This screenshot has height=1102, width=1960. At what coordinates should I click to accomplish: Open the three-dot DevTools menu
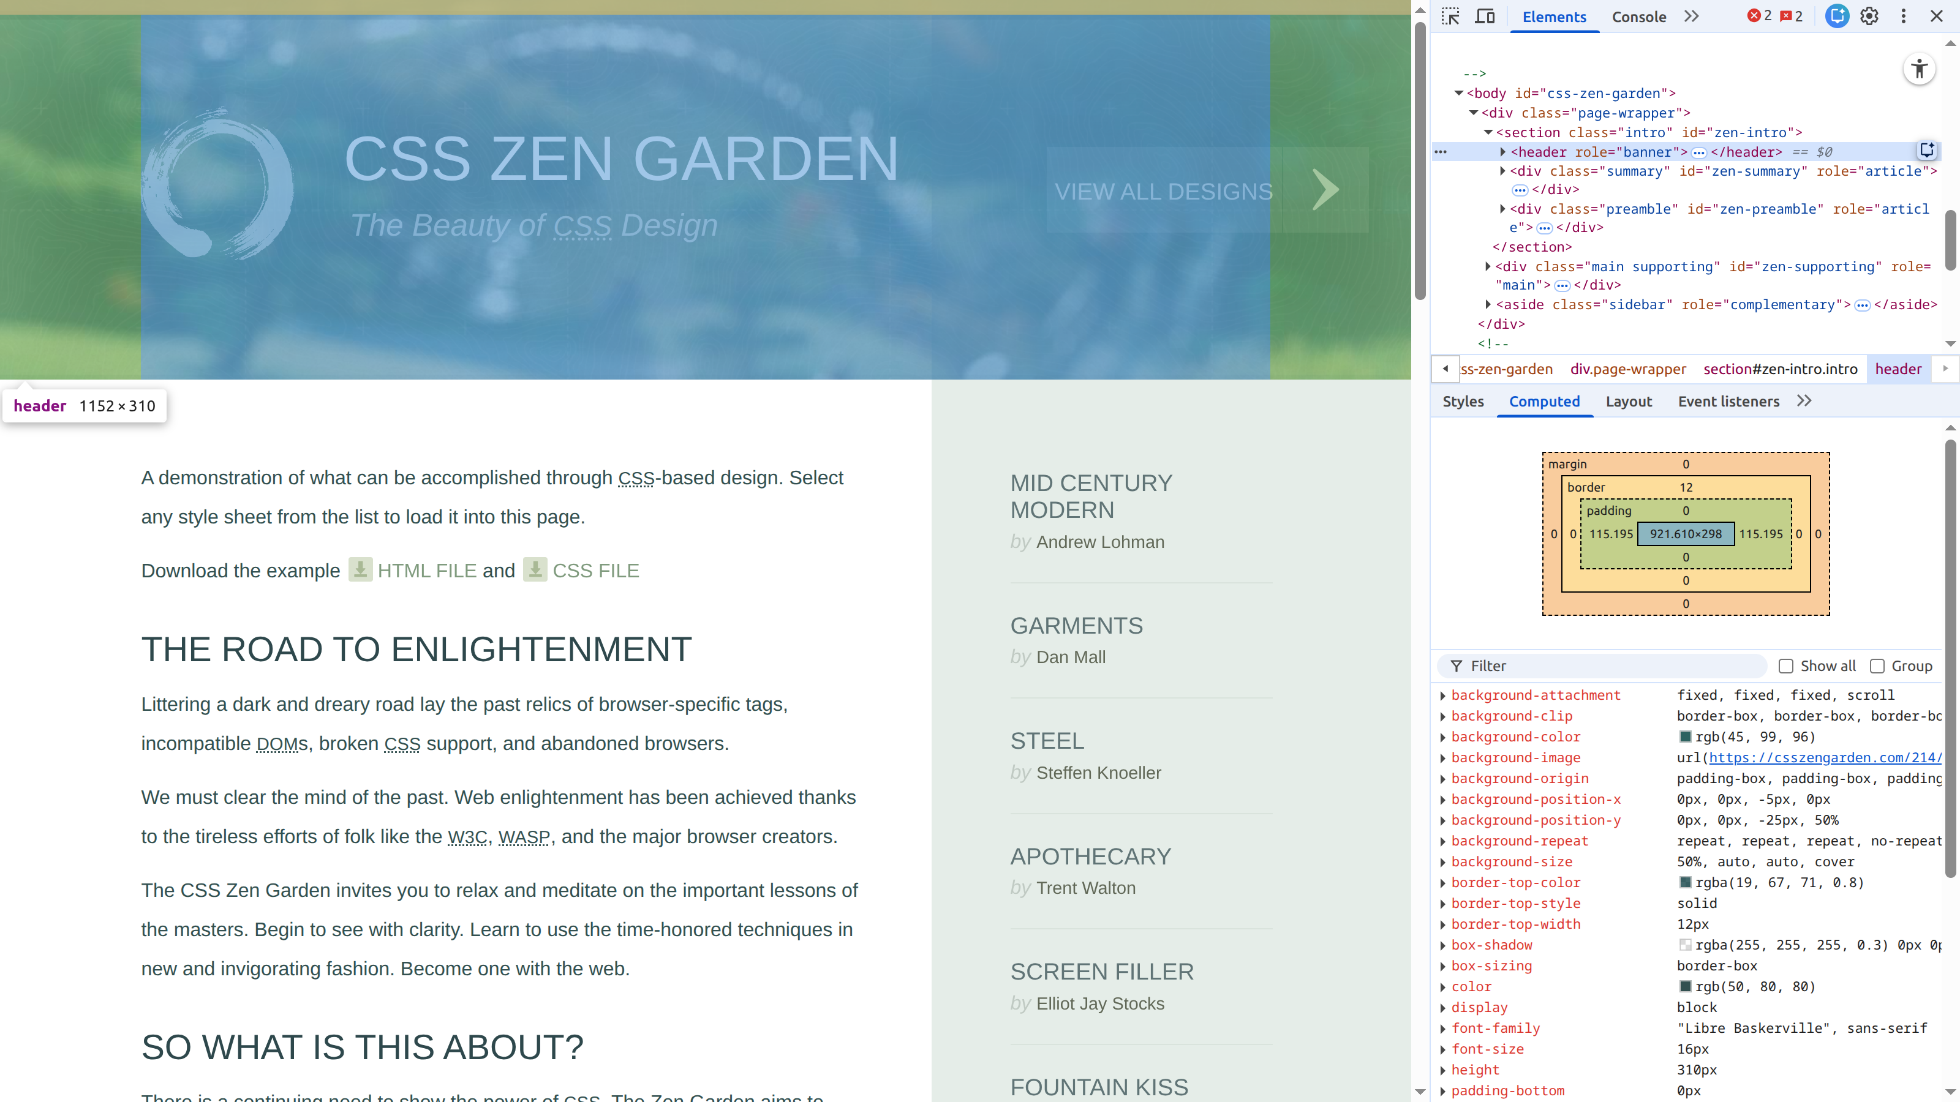(1903, 16)
